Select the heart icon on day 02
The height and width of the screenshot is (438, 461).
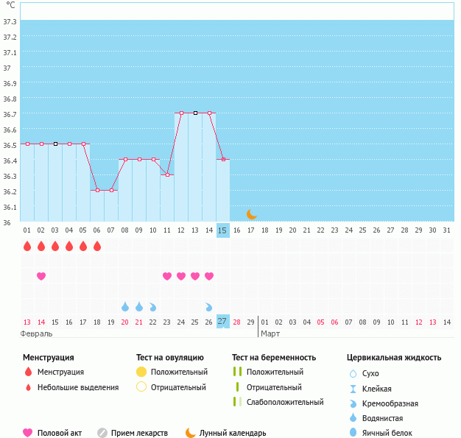41,276
